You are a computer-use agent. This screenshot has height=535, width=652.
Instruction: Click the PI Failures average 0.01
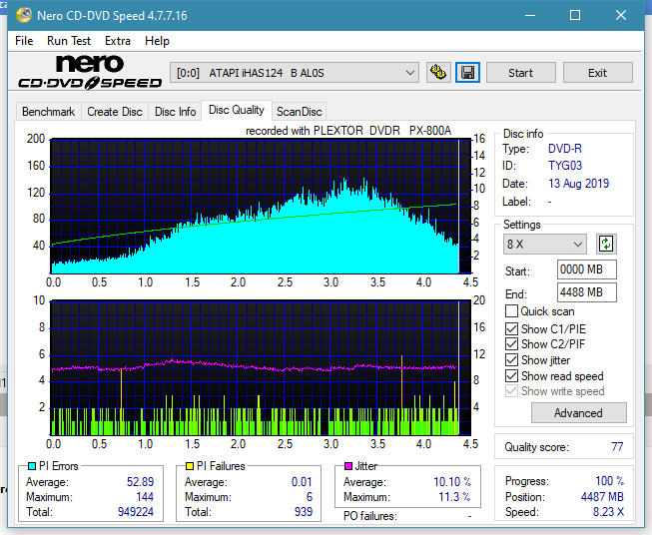click(302, 482)
